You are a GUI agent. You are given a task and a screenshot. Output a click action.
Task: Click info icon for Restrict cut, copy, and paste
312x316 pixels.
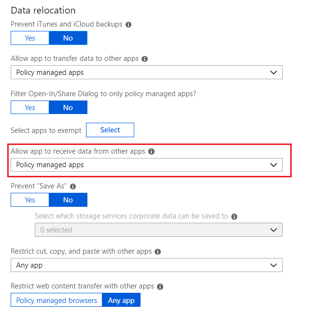(x=158, y=252)
